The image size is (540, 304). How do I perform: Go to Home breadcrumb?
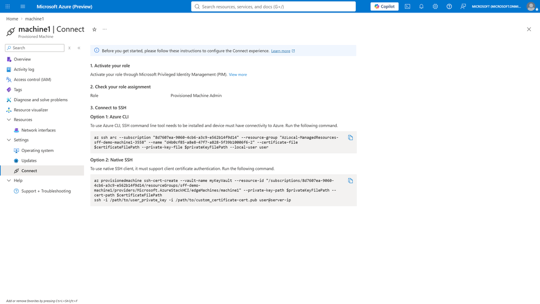(12, 18)
